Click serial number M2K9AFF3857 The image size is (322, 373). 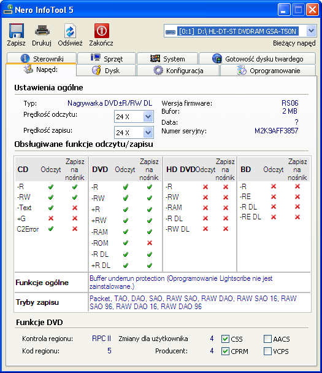pyautogui.click(x=276, y=131)
